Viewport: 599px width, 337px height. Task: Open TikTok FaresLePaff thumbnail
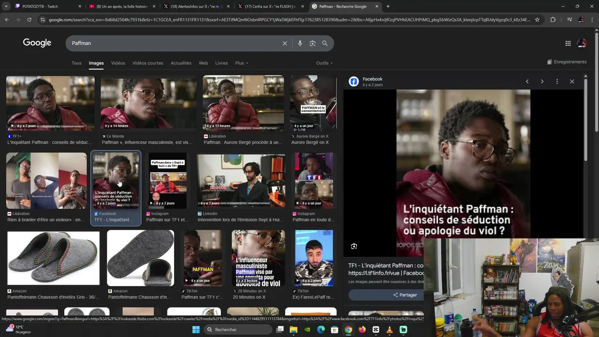click(x=314, y=258)
